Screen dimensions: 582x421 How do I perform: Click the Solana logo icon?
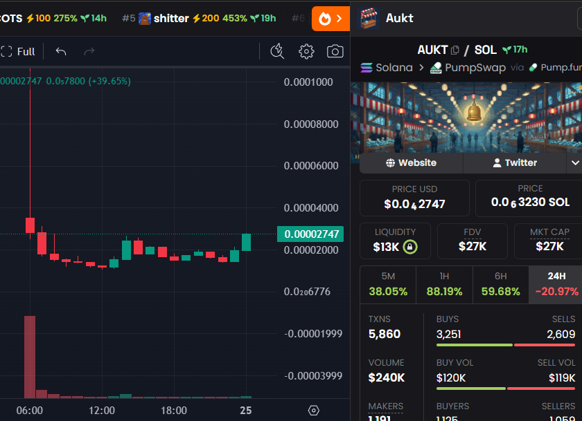tap(367, 68)
